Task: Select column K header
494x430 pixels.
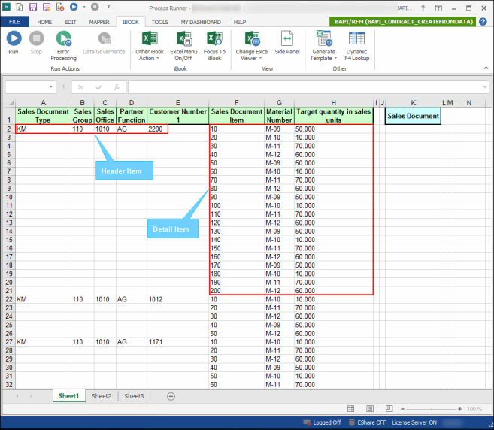Action: (x=413, y=103)
